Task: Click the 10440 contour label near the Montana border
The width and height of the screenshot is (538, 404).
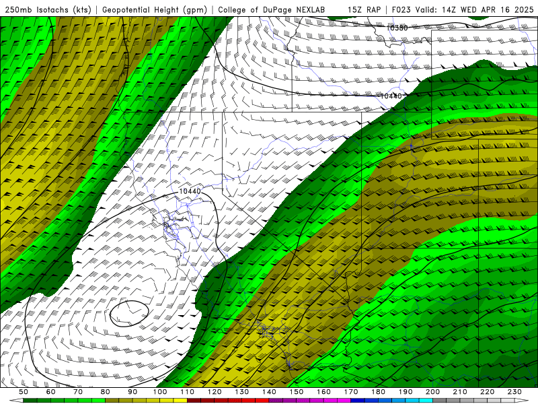Action: [x=391, y=96]
